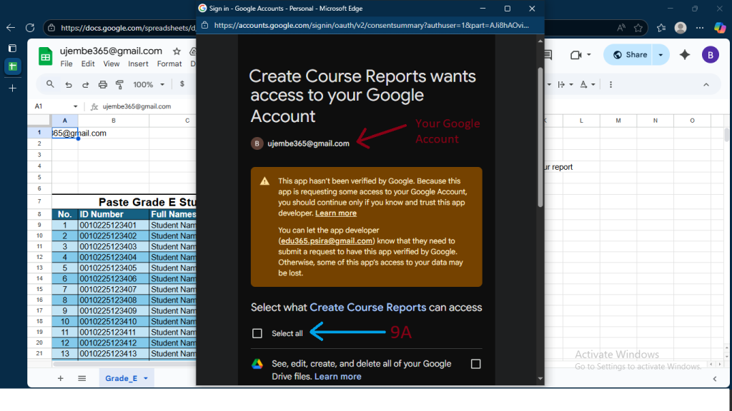Click the Share button
732x411 pixels.
pyautogui.click(x=628, y=55)
